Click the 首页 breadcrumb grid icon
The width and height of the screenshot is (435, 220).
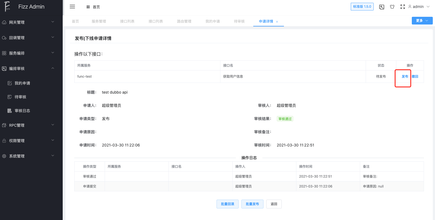(88, 7)
